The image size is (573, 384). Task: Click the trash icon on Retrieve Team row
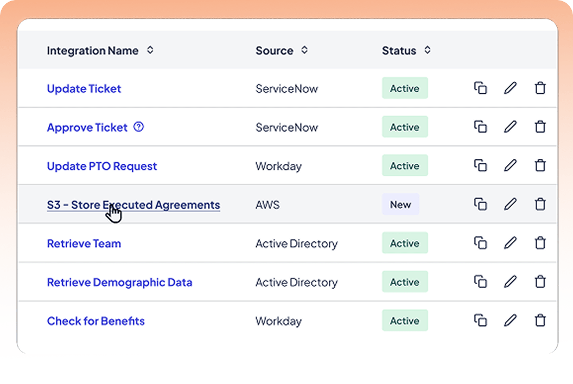tap(540, 243)
